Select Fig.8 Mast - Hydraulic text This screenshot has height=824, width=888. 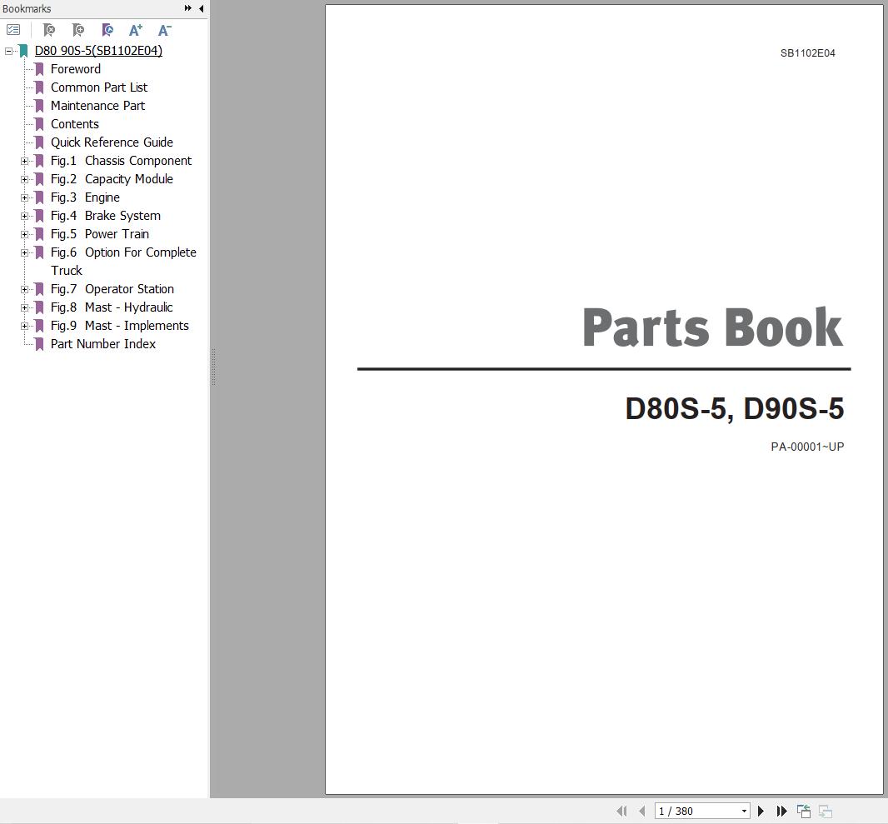pyautogui.click(x=112, y=307)
